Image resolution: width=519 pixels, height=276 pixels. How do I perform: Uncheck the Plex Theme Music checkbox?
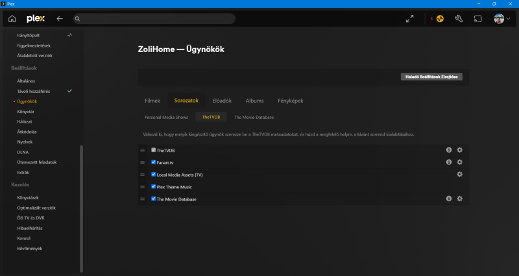click(153, 186)
